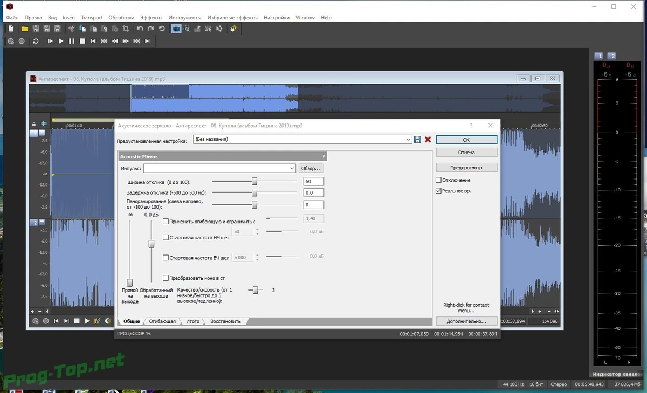Click the Предпросмотр button
The image size is (647, 393).
[x=466, y=167]
